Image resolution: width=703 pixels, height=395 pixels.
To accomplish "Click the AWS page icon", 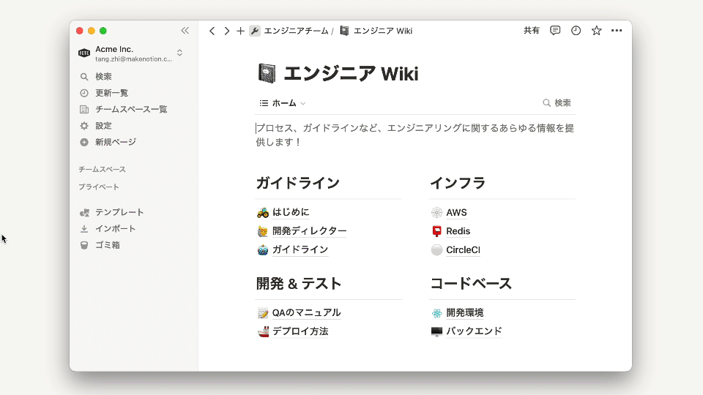I will [x=436, y=212].
